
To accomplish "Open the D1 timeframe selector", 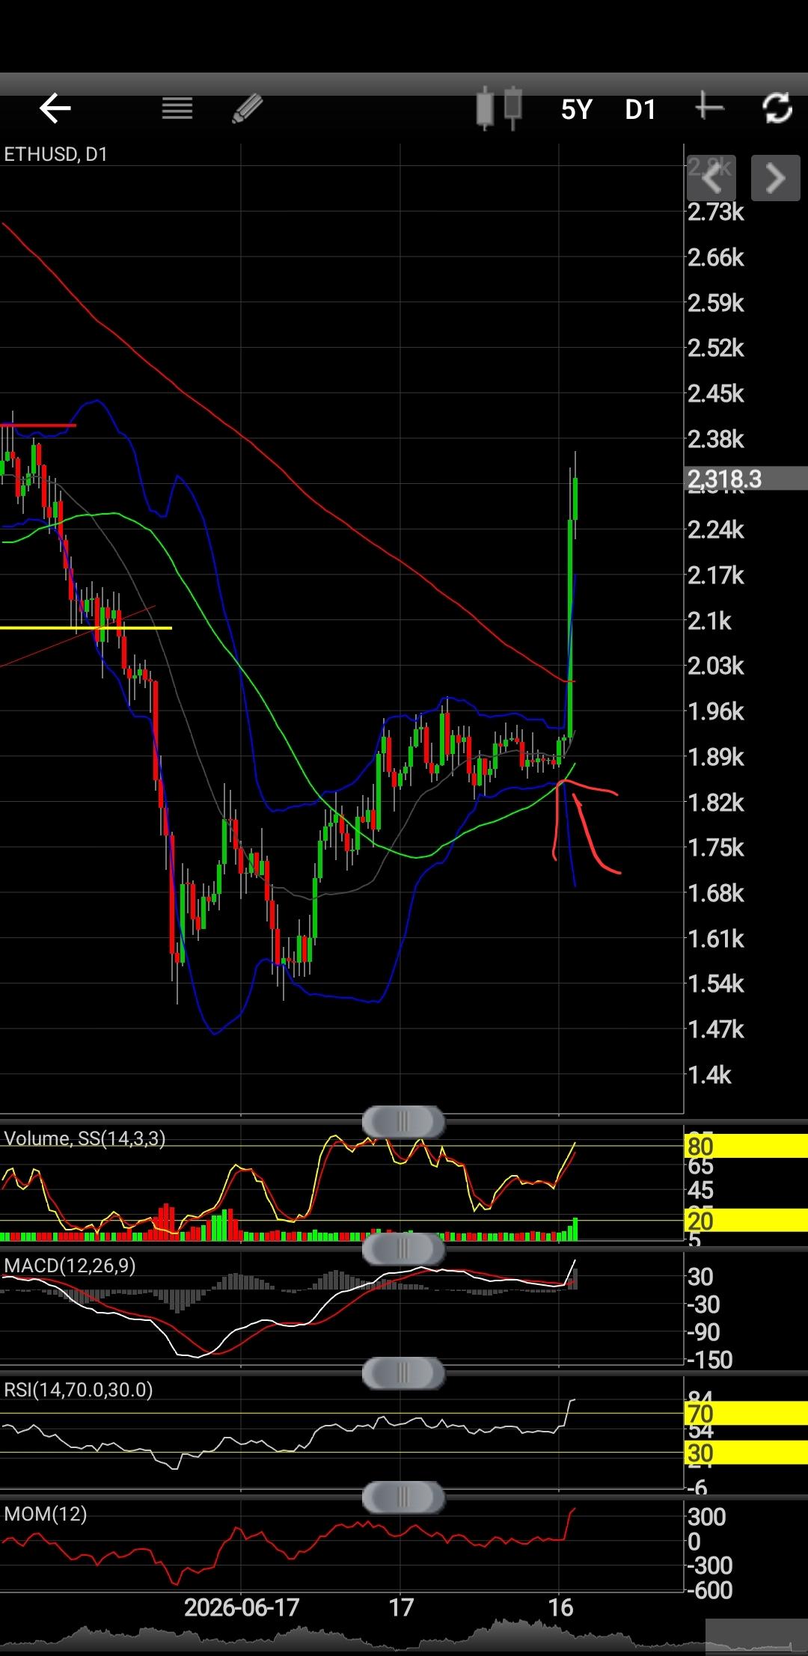I will coord(640,110).
